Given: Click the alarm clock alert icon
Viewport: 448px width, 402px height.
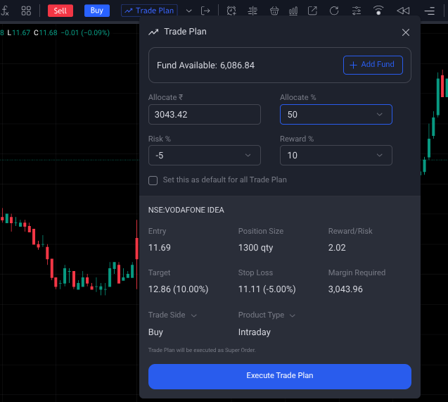Looking at the screenshot, I should tap(231, 11).
